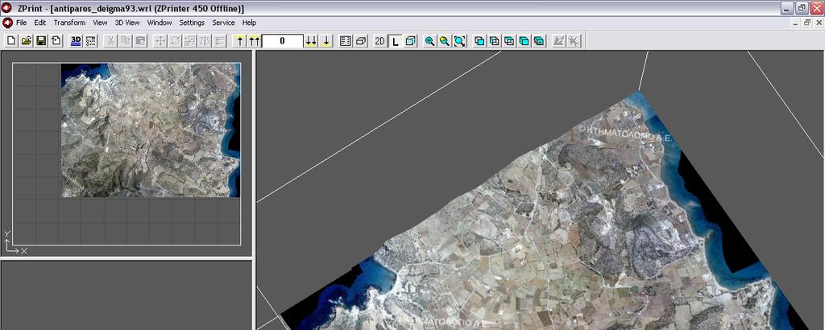Open the View menu
This screenshot has height=330, width=825.
coord(100,23)
